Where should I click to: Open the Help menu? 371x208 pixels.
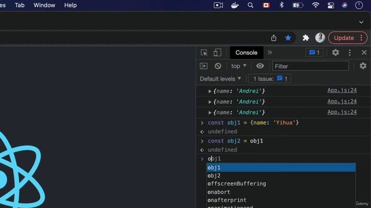point(71,5)
